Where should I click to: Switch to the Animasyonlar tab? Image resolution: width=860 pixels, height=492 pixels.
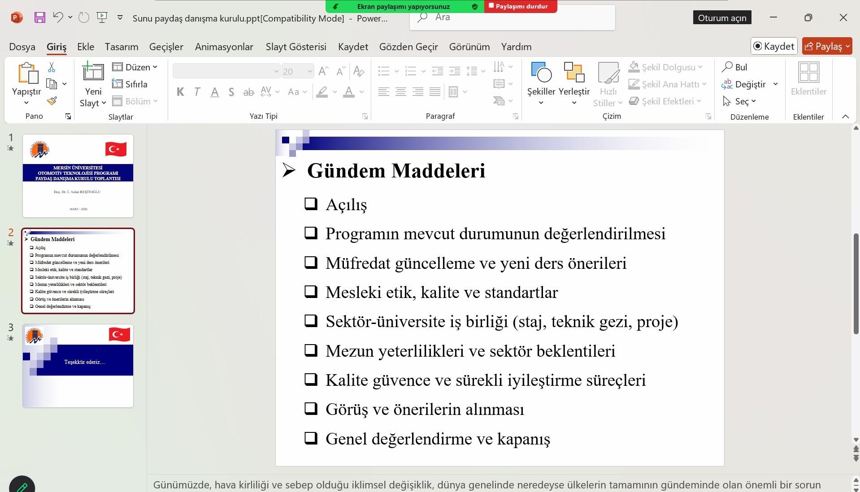coord(224,47)
